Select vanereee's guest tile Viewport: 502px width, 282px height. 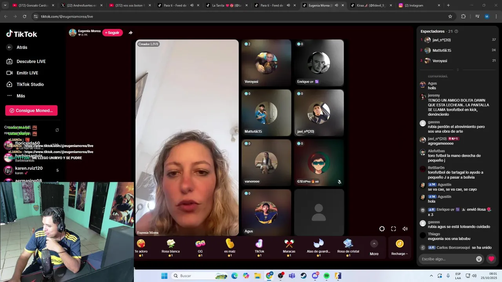point(266,163)
